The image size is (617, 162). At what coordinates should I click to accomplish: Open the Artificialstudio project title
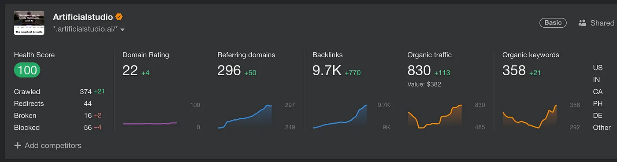[82, 17]
